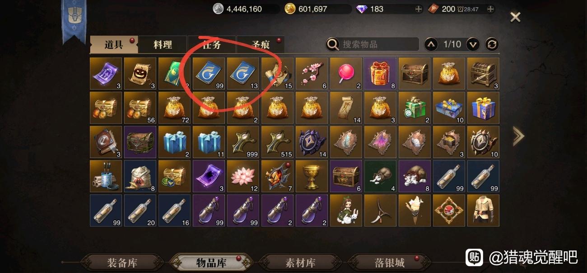Image resolution: width=587 pixels, height=273 pixels.
Task: Select the beige shirt clothing item
Action: tap(483, 210)
